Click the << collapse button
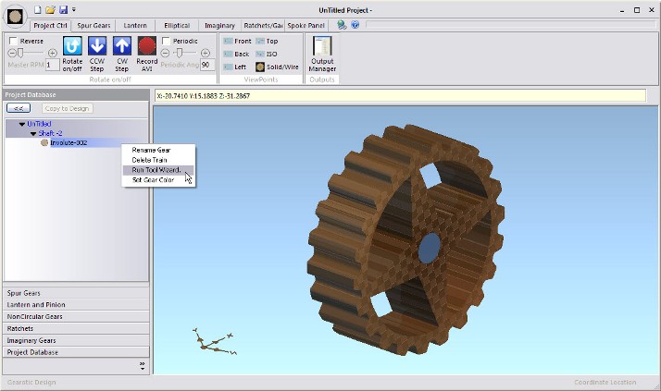 click(x=19, y=108)
